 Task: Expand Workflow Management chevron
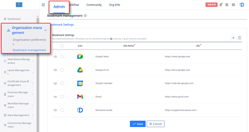[33, 105]
